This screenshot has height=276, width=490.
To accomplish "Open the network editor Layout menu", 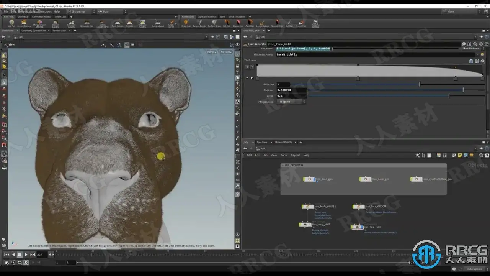I will click(295, 155).
